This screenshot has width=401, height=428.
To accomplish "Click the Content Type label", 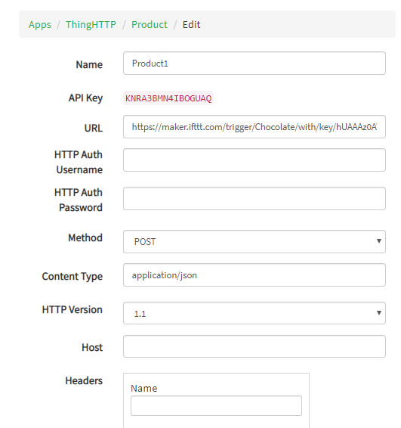I will tap(72, 277).
